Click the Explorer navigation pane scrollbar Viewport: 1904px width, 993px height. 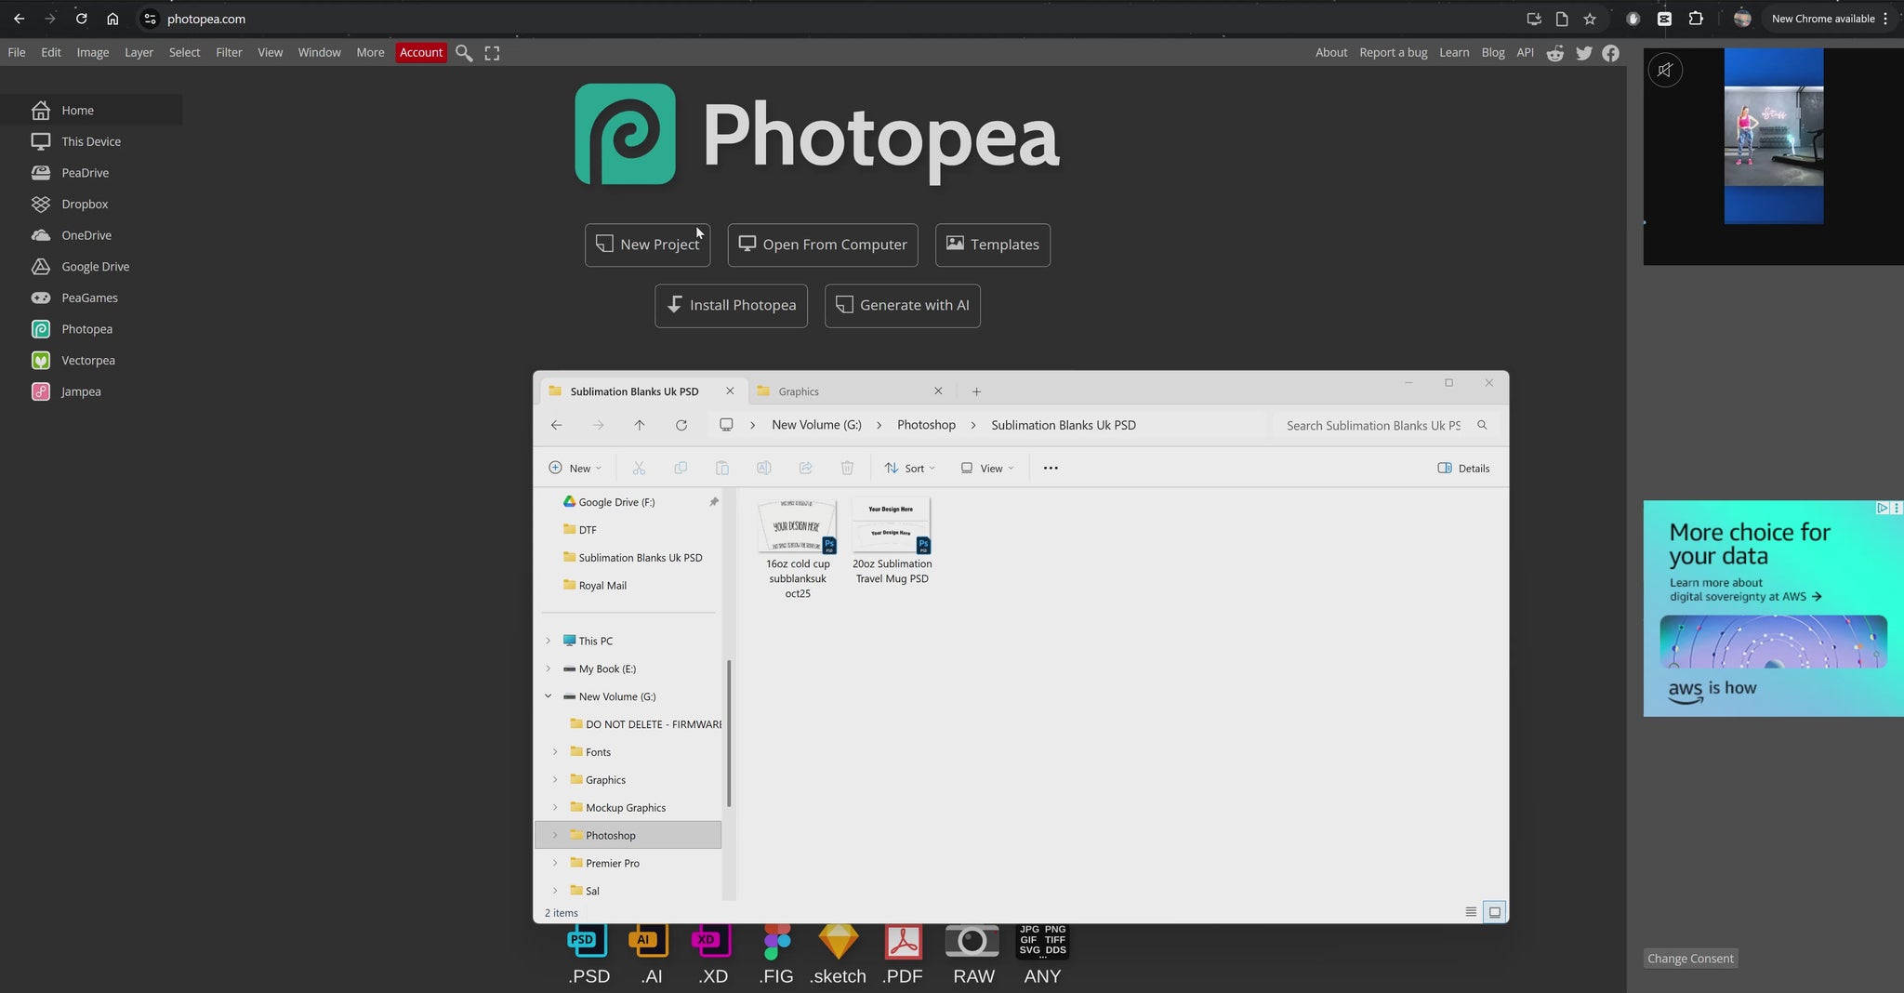[x=729, y=733]
